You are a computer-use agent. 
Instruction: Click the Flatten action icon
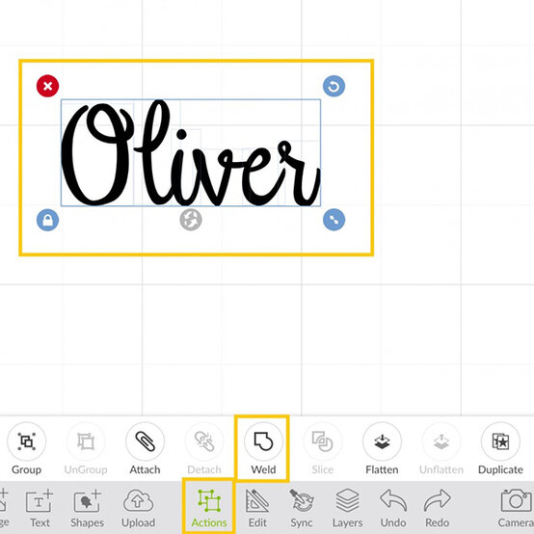pyautogui.click(x=382, y=441)
